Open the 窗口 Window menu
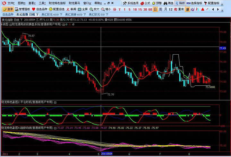 (87, 3)
